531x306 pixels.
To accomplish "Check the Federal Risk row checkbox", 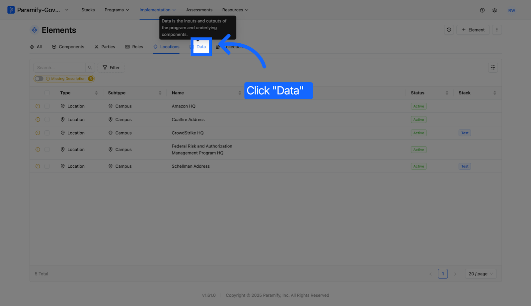I will [47, 150].
